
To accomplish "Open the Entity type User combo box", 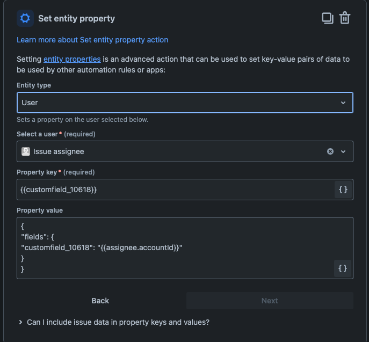I will click(185, 103).
